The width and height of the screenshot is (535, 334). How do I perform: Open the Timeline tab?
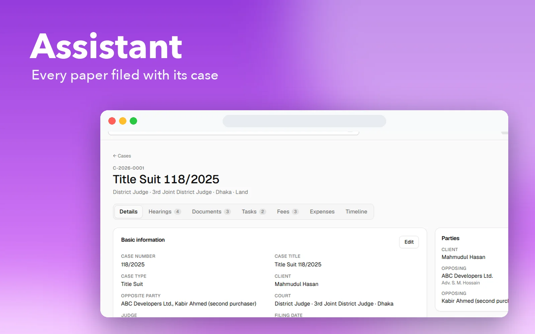coord(356,212)
